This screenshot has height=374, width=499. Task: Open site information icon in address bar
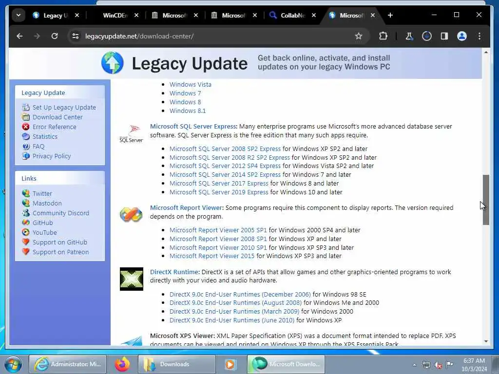76,36
